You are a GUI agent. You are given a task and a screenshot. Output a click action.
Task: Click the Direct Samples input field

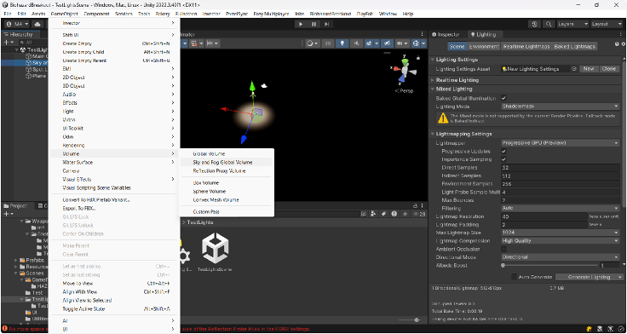561,168
